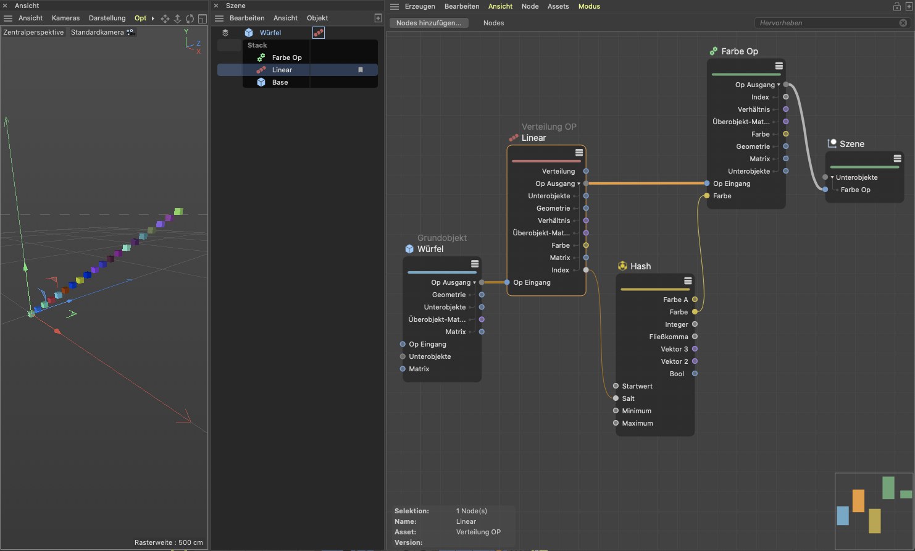Image resolution: width=915 pixels, height=551 pixels.
Task: Click the viewport layout toggle icon
Action: tap(202, 19)
